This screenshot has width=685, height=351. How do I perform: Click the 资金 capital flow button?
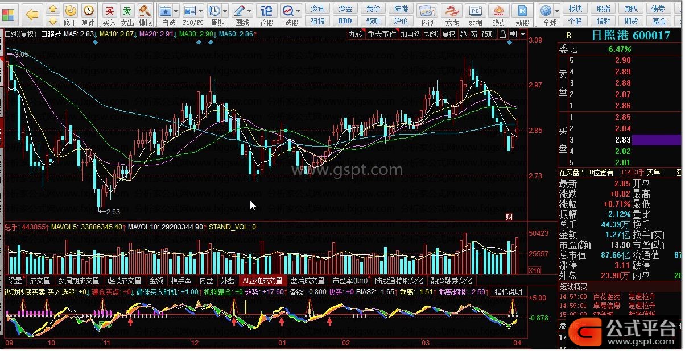point(345,9)
